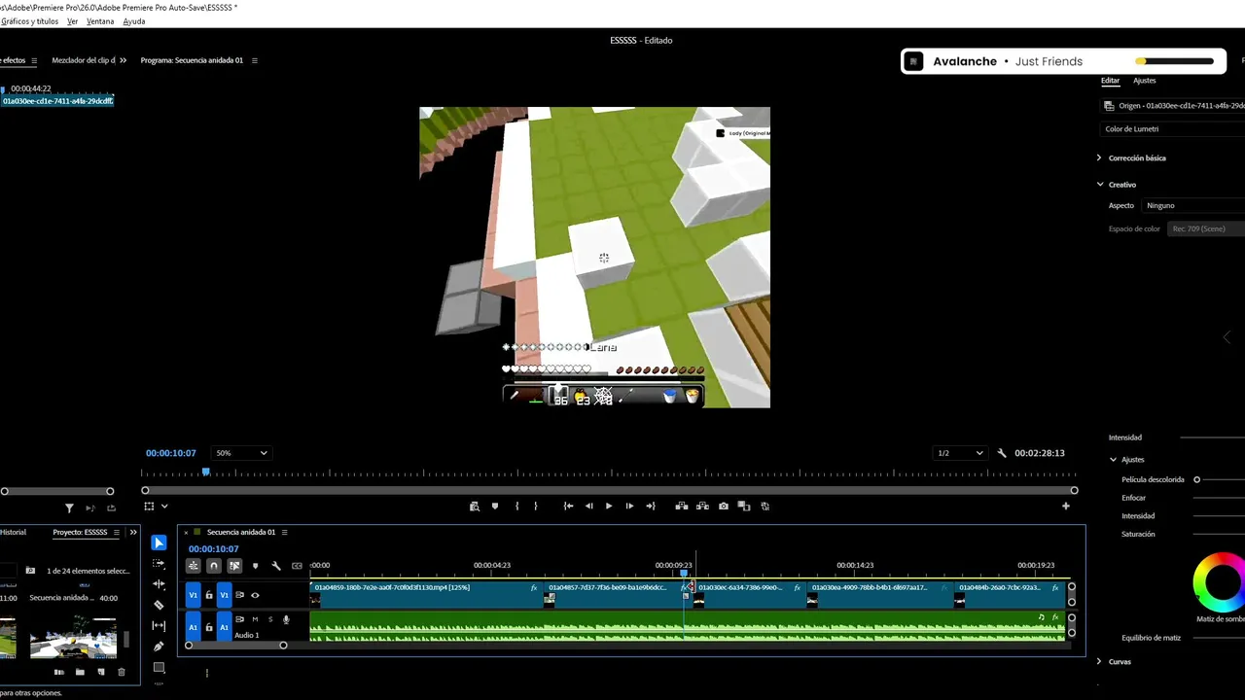The width and height of the screenshot is (1245, 700).
Task: Toggle lock on audio track A1
Action: pos(209,627)
